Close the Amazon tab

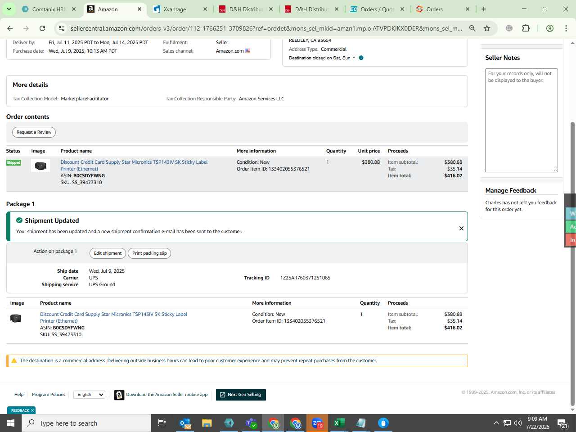click(x=139, y=9)
